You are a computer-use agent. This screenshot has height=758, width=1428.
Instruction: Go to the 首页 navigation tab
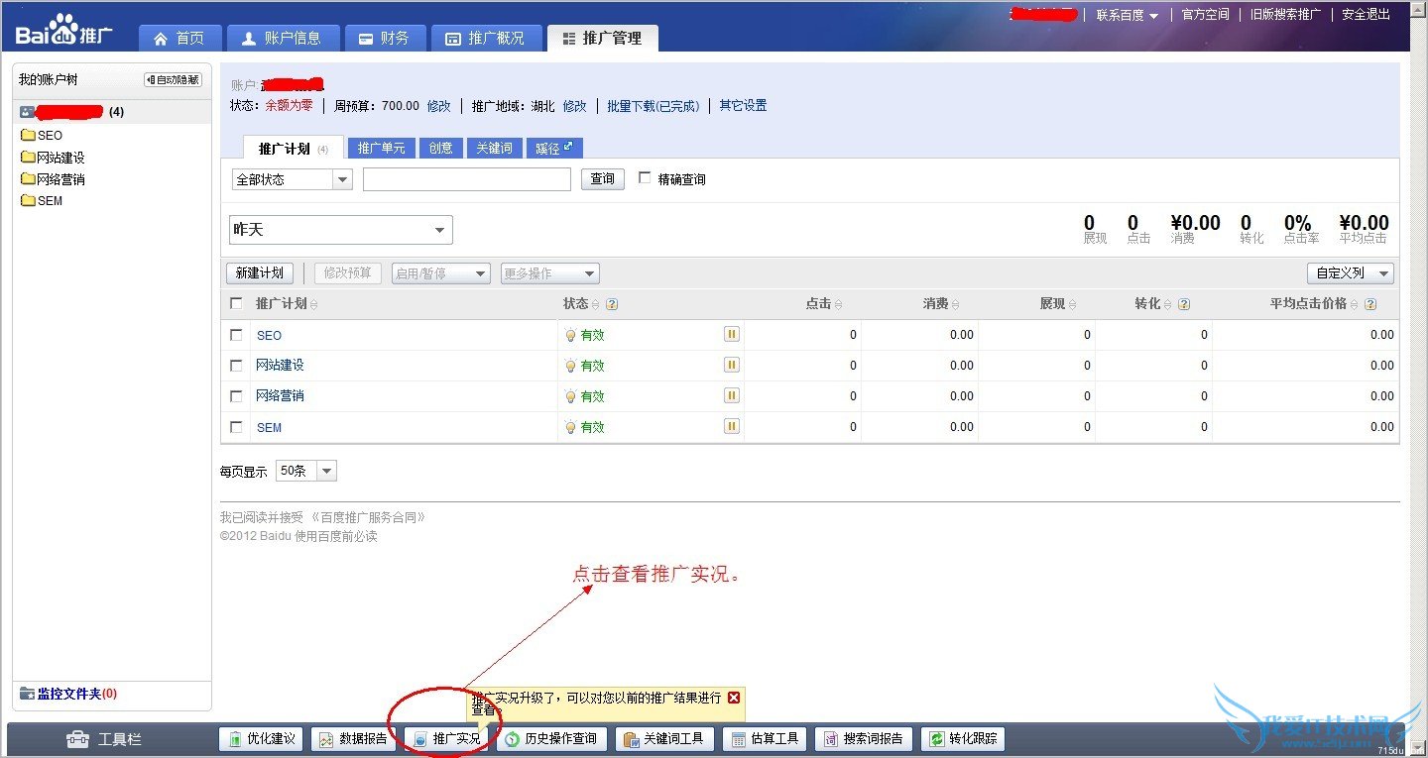[178, 38]
